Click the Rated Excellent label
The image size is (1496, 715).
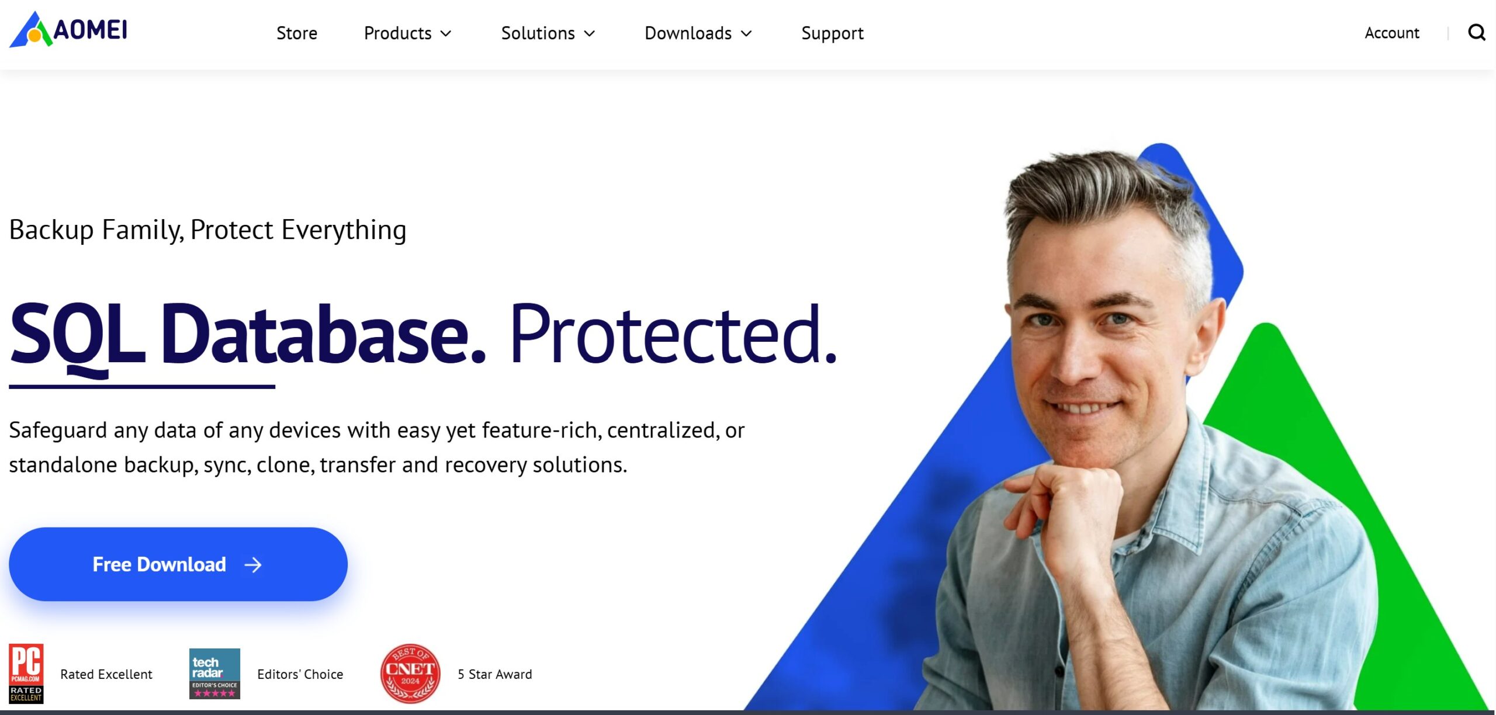point(106,674)
